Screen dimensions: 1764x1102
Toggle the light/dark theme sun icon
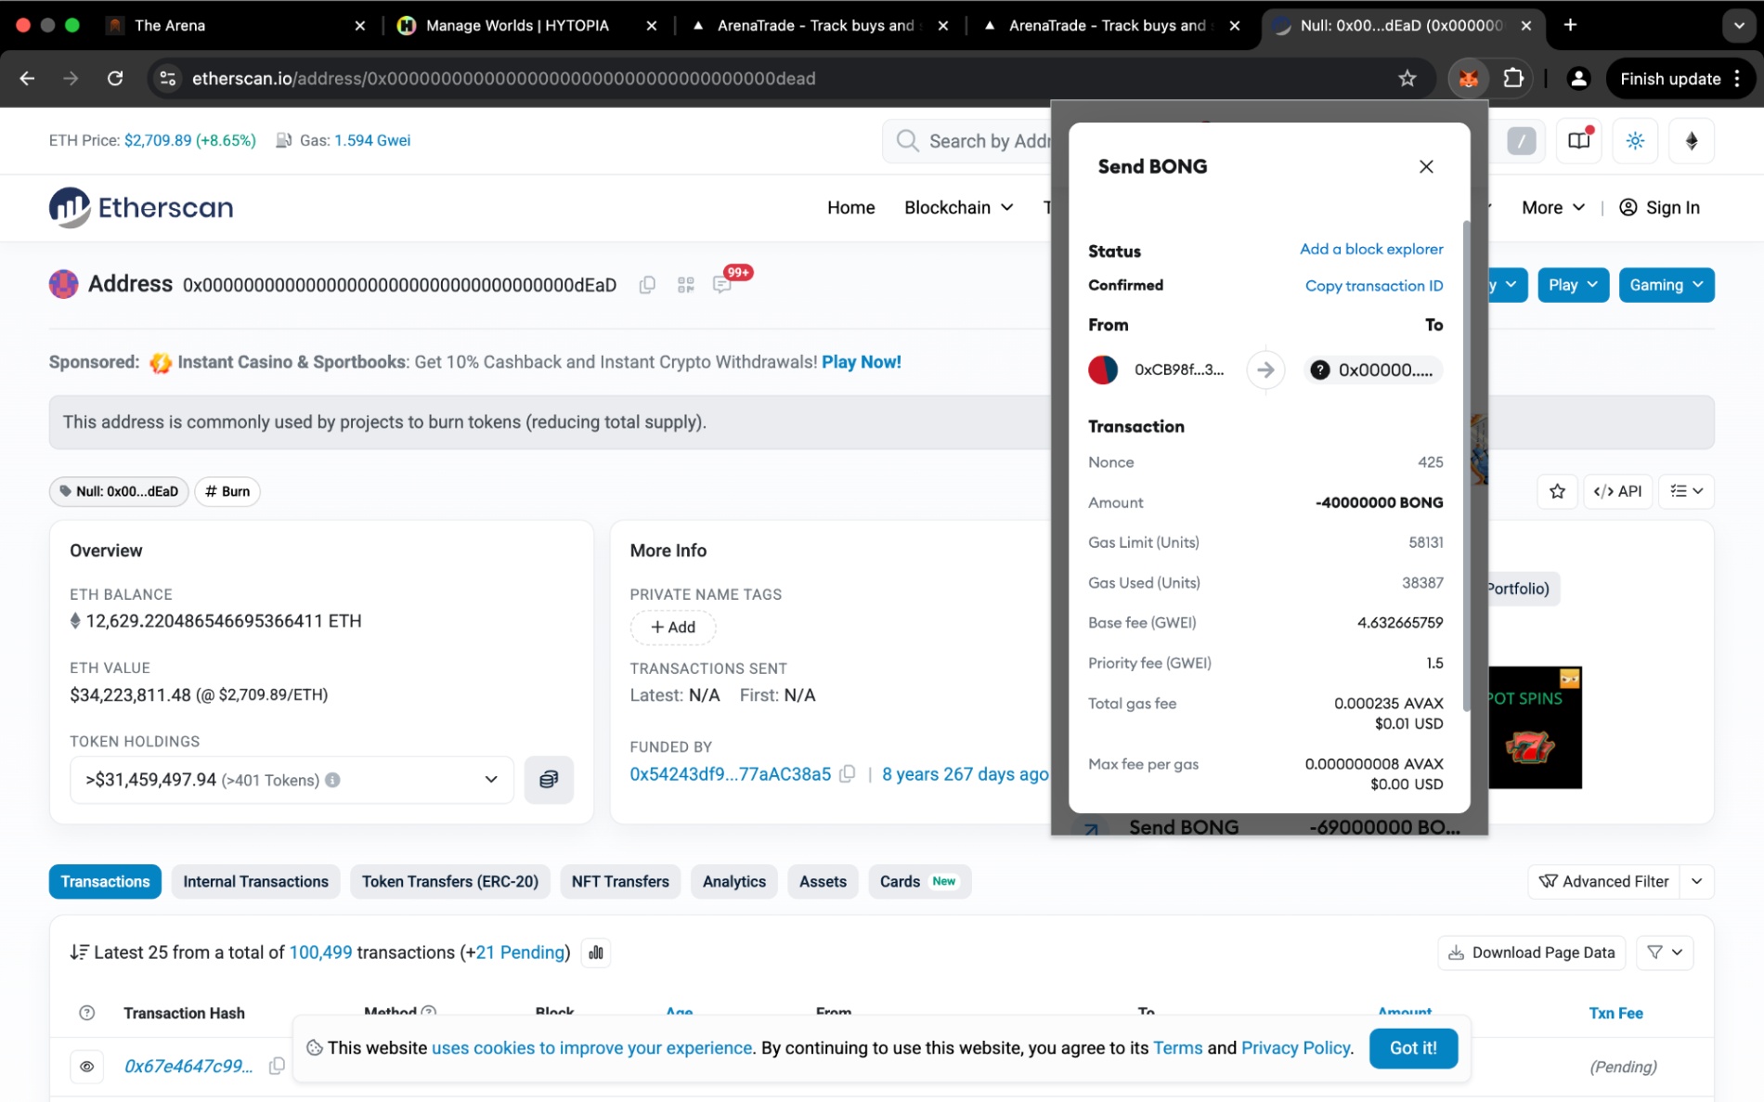[x=1635, y=141]
